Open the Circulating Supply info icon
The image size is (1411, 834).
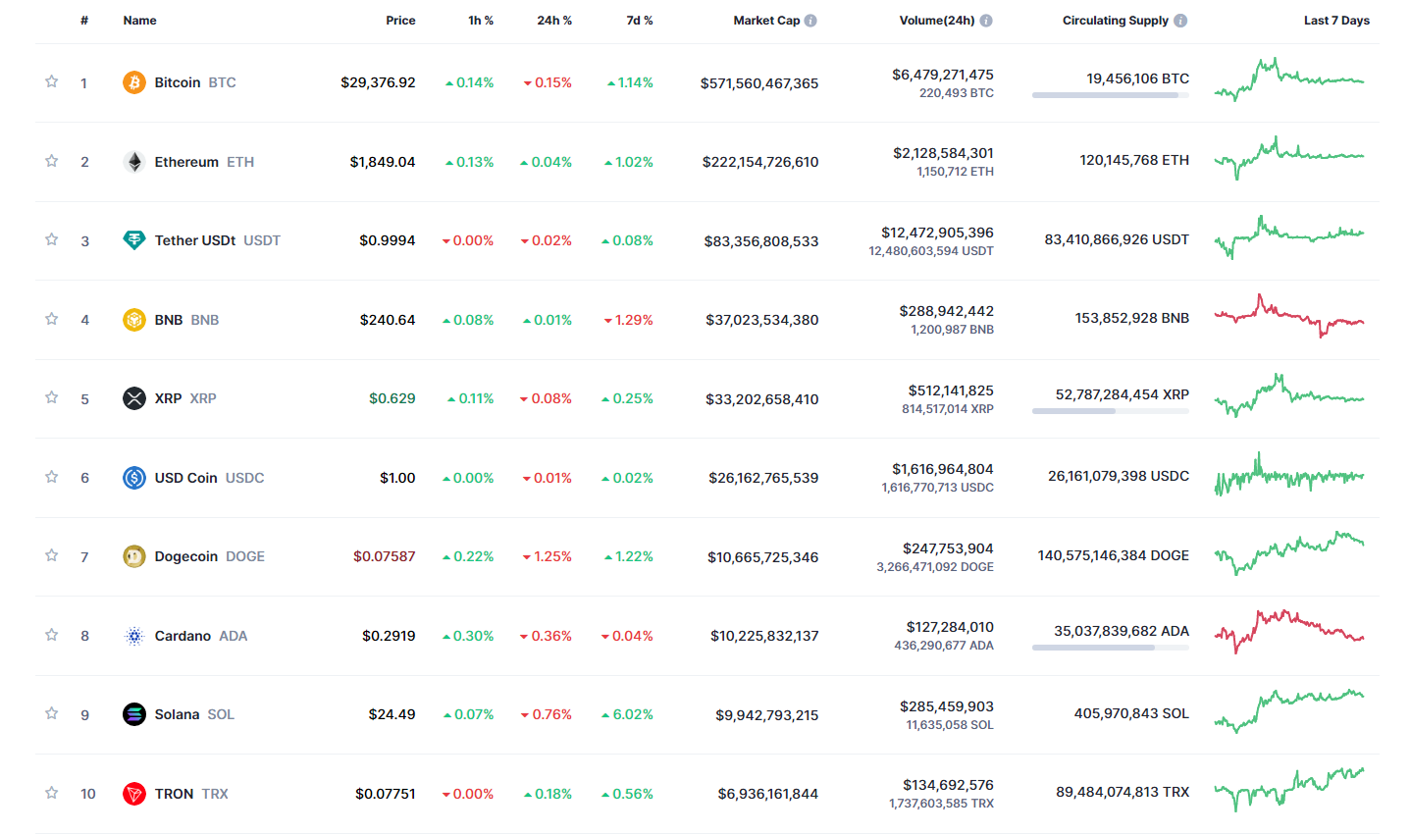1180,21
